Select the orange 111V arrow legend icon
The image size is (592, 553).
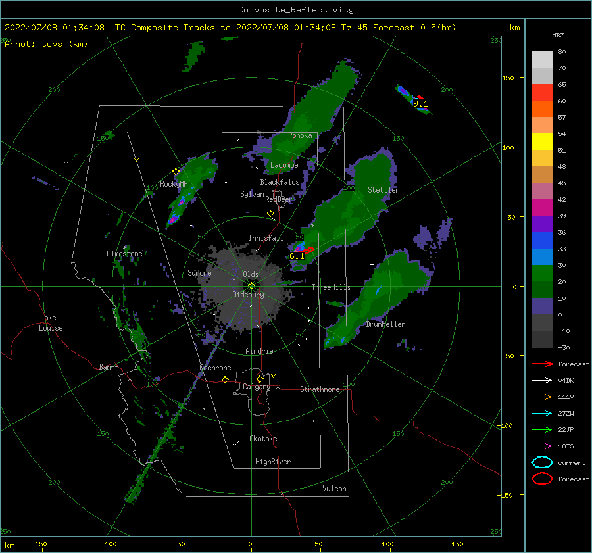point(542,397)
